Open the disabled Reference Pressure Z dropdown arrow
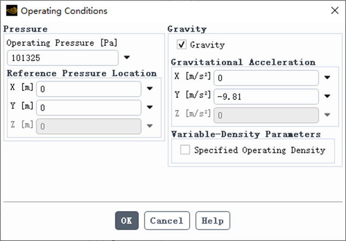Viewport: 346px width, 241px height. 150,126
